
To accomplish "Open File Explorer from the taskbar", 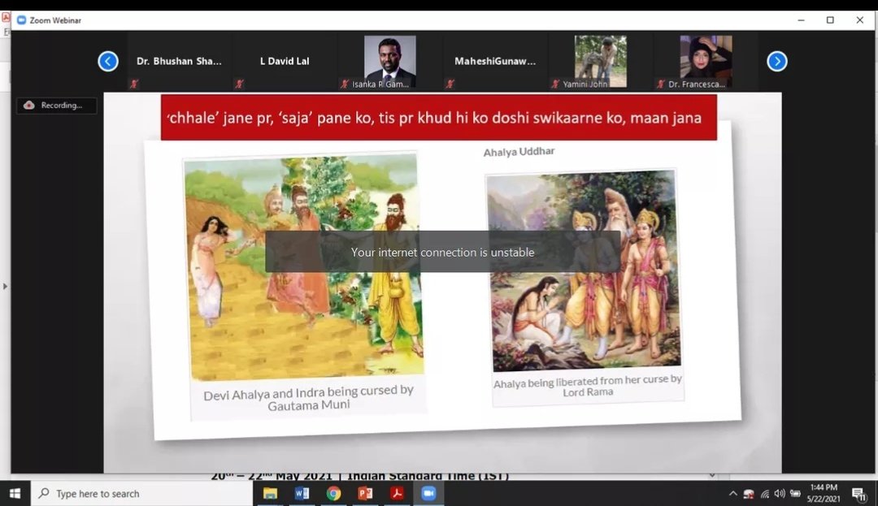I will click(x=271, y=493).
